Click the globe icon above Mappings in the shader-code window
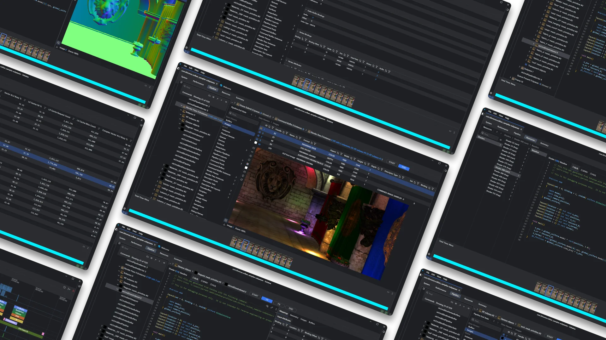Viewport: 606px width, 340px height. pyautogui.click(x=267, y=306)
